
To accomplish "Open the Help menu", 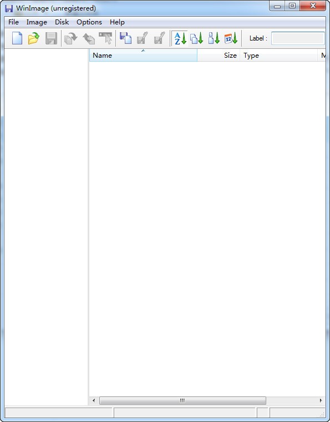I will pyautogui.click(x=117, y=22).
